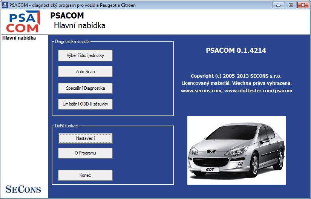Open Speciální Diagnostika
Screen dimensions: 311x199
pos(85,88)
